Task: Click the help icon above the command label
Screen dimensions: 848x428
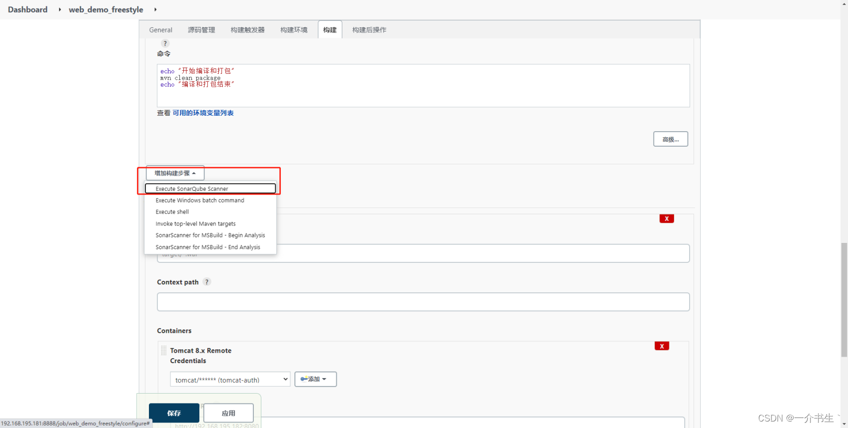Action: coord(165,43)
